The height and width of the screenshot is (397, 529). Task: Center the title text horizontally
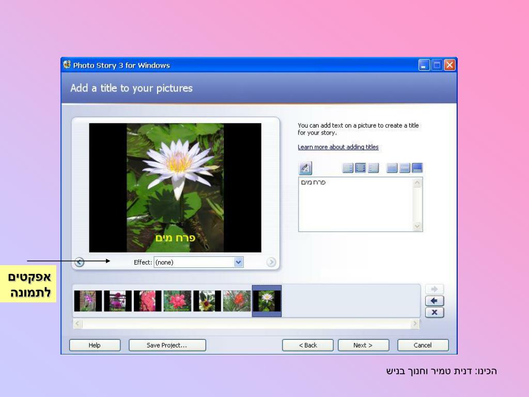[x=360, y=168]
